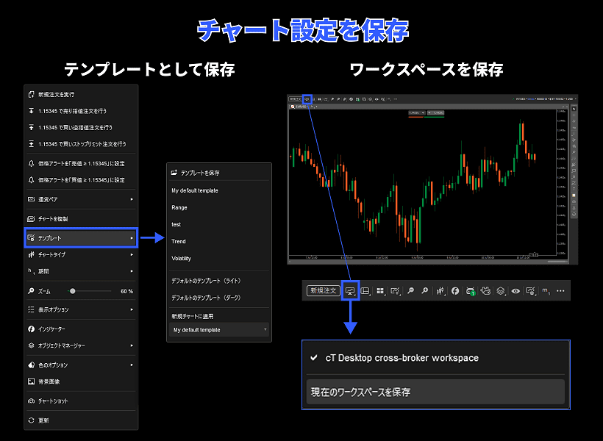
Task: Click bell icon for 売値 price alert
Action: pos(31,163)
